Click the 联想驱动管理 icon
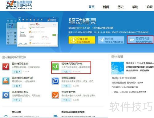154x118 pixels. [x=55, y=81]
